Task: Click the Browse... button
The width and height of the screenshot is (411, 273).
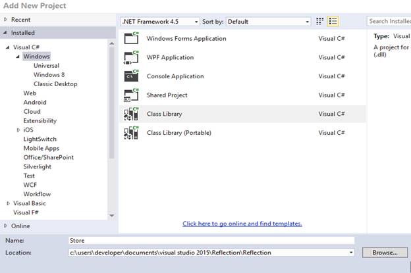Action: [385, 253]
